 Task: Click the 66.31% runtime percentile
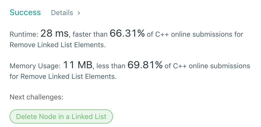[x=127, y=34]
